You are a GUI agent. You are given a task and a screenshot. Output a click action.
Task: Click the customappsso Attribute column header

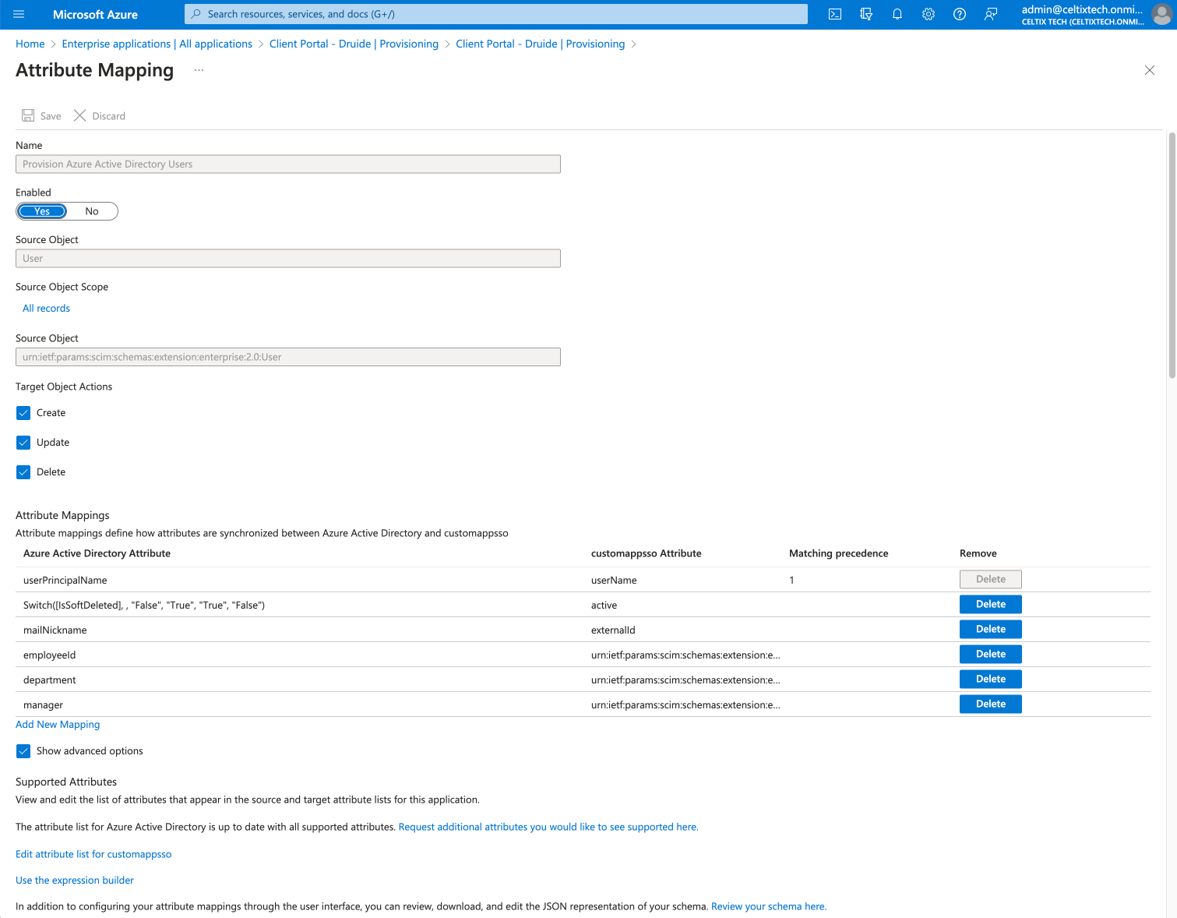click(646, 553)
